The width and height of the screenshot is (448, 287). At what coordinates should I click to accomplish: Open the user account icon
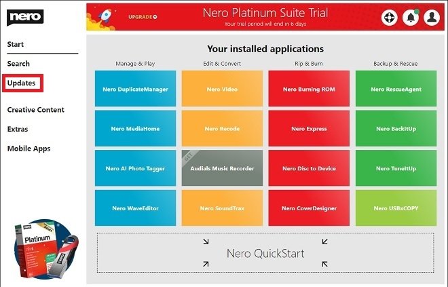pos(432,18)
